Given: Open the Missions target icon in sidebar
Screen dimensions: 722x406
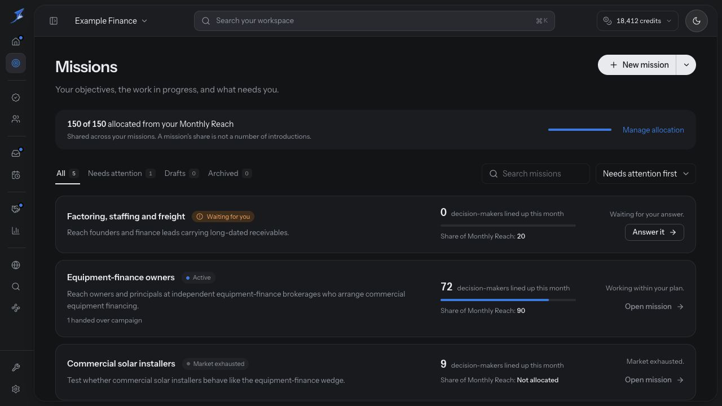Looking at the screenshot, I should (16, 63).
